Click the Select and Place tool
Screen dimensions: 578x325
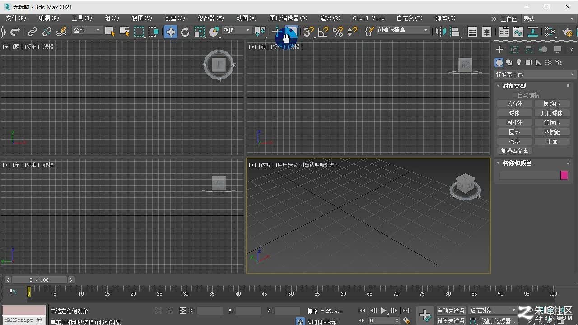[214, 32]
